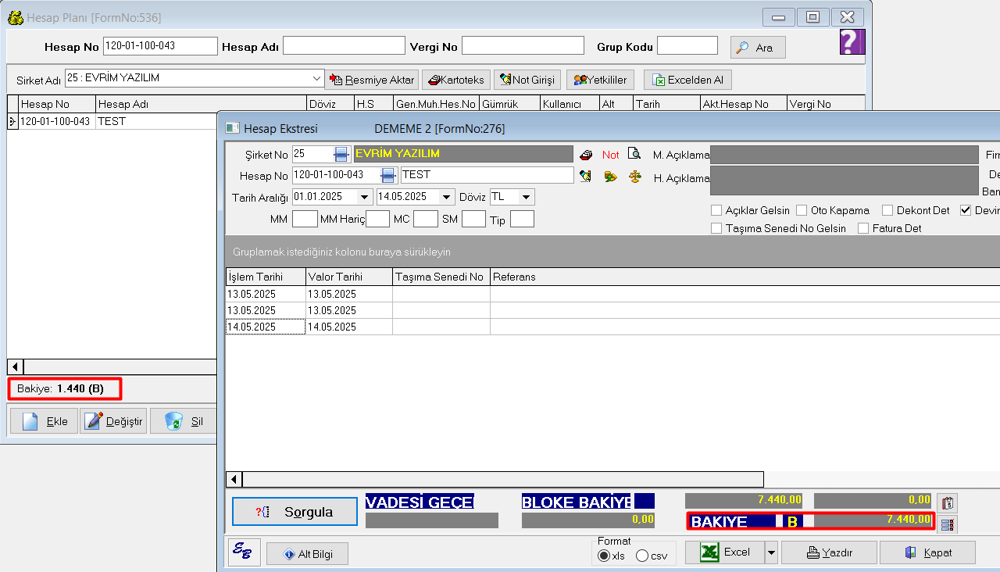Enable Taşıma Senedi No Gelsin checkbox
The image size is (1000, 572).
click(716, 228)
